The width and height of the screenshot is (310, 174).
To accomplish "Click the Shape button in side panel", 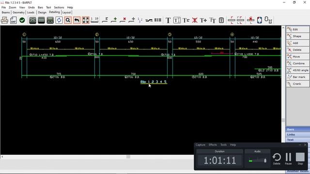I will (x=298, y=36).
